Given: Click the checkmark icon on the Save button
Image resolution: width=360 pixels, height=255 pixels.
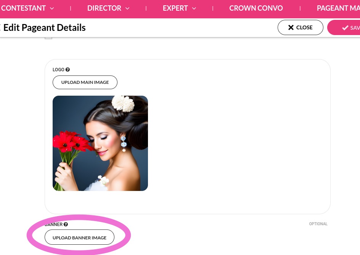Looking at the screenshot, I should pyautogui.click(x=345, y=28).
